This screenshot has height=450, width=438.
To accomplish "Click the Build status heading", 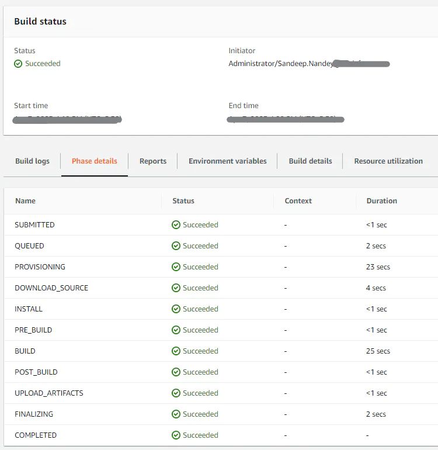I will pos(40,22).
